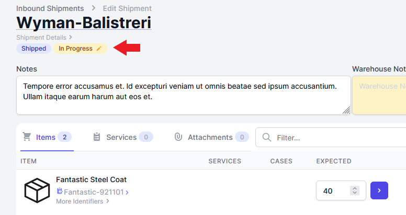
Task: Go to Inbound Shipments breadcrumb
Action: coord(50,8)
